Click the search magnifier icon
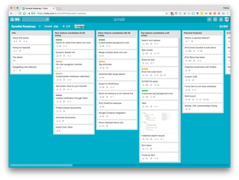239x180 pixels. coord(47,19)
